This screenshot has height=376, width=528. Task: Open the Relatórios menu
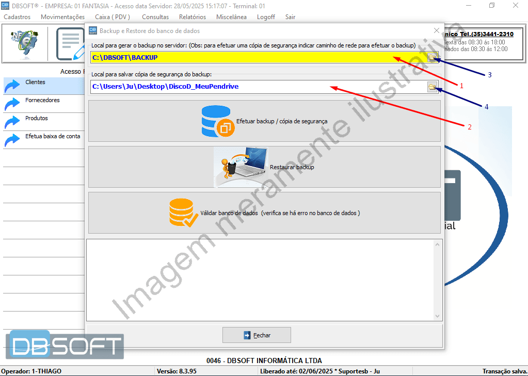coord(193,17)
